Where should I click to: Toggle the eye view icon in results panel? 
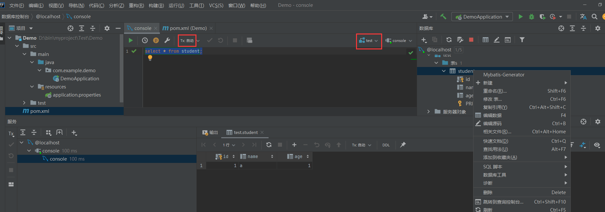[597, 145]
